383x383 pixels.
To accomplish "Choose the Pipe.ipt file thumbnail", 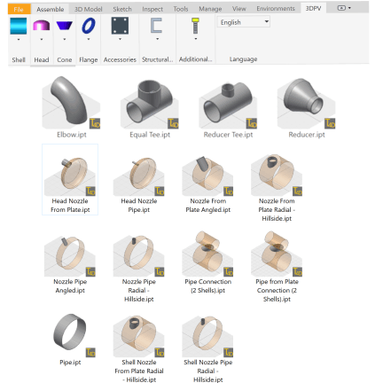I will (70, 340).
